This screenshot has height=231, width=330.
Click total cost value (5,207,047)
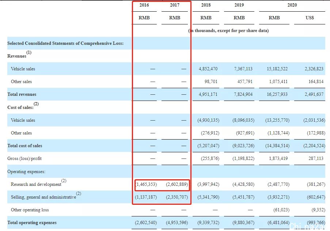click(208, 146)
